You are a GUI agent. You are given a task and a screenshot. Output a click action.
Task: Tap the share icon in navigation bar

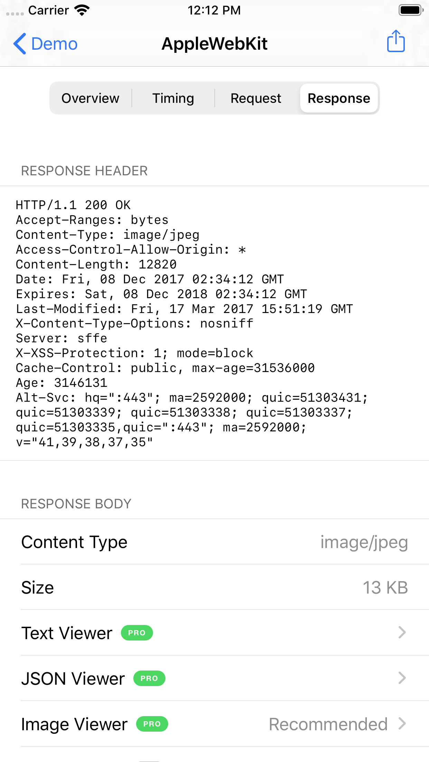click(x=396, y=41)
